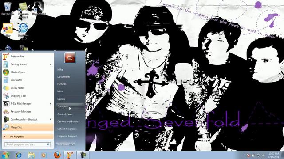Open Computer from Start menu

[x=70, y=106]
